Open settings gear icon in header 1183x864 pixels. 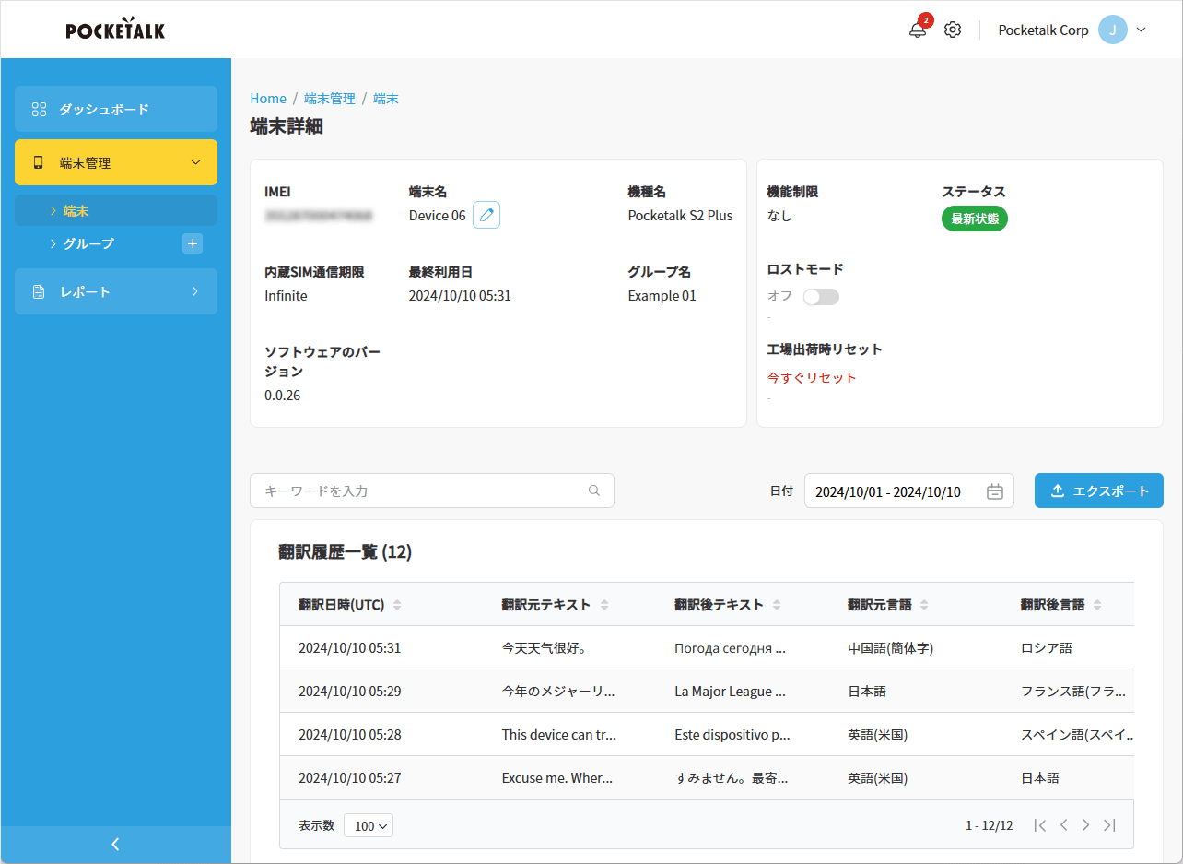tap(953, 30)
